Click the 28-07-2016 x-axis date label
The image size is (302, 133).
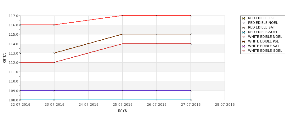[225, 105]
